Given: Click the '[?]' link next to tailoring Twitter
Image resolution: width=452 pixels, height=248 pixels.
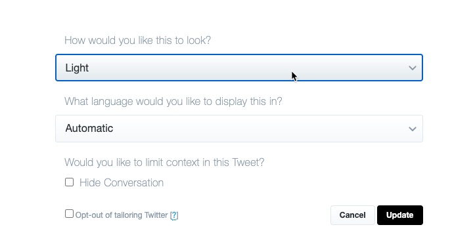Looking at the screenshot, I should [174, 215].
